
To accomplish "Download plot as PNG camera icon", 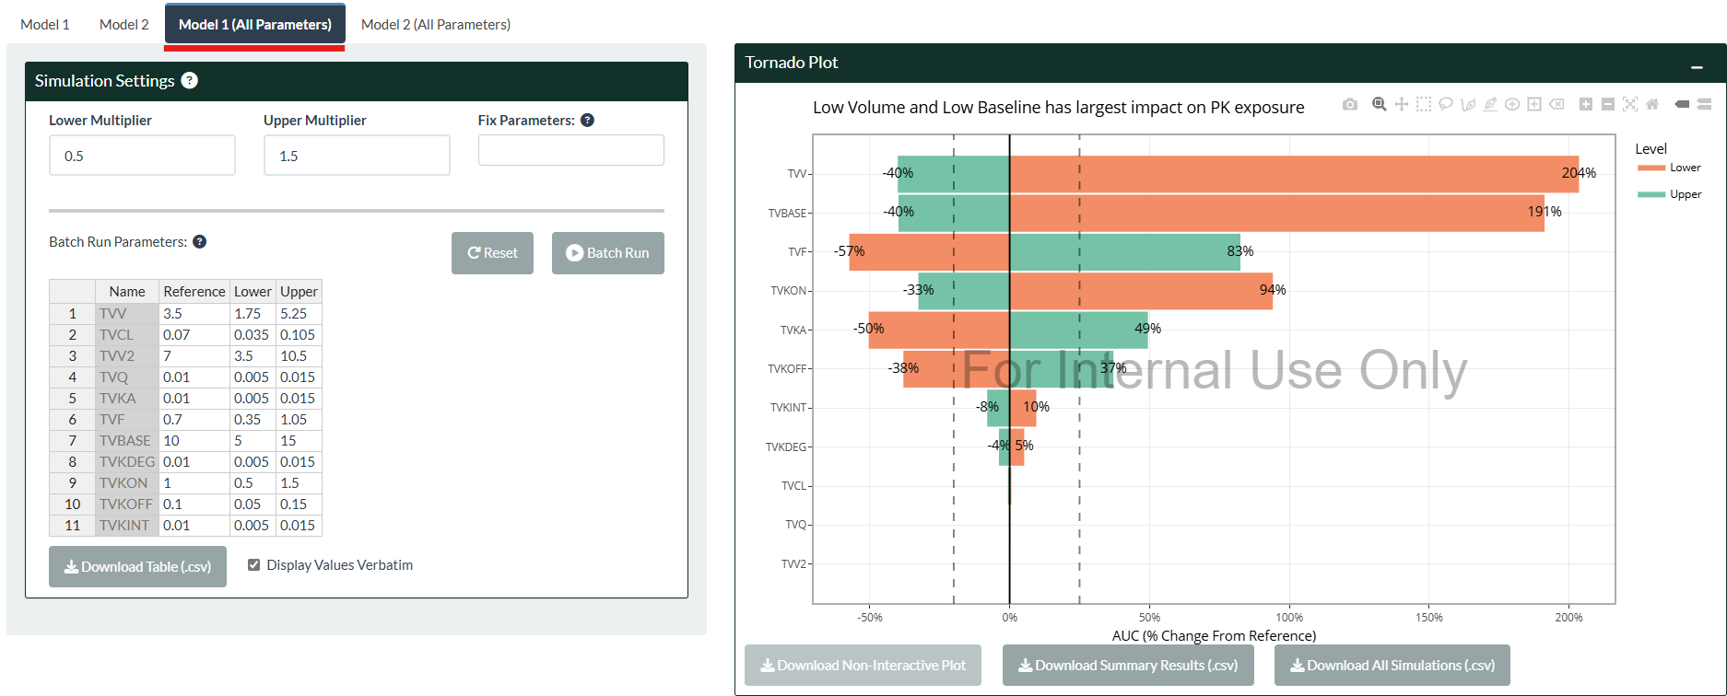I will point(1350,105).
